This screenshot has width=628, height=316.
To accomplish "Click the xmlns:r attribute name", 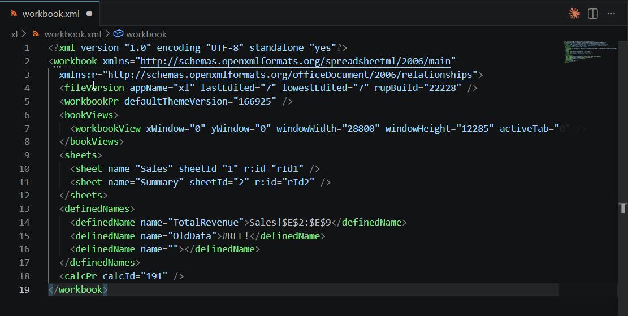I will tap(78, 75).
